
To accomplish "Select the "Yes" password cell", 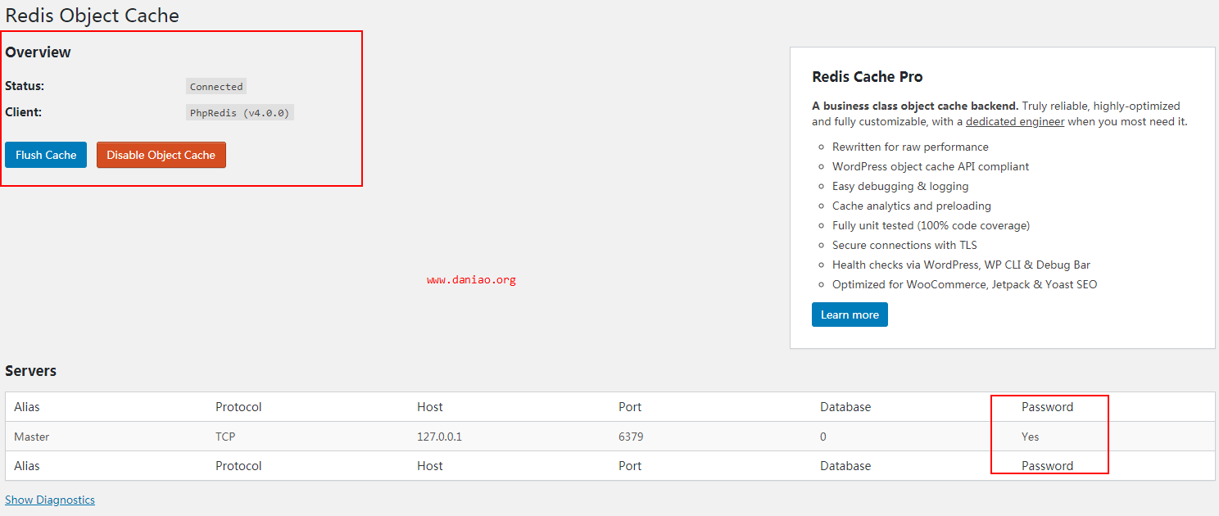I will [x=1030, y=437].
